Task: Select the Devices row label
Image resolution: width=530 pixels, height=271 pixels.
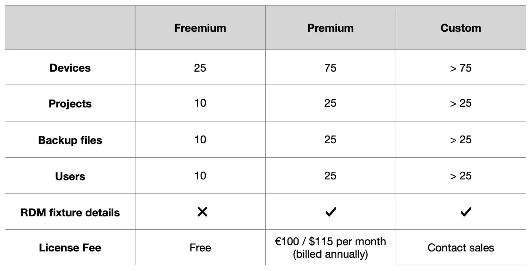Action: click(70, 68)
